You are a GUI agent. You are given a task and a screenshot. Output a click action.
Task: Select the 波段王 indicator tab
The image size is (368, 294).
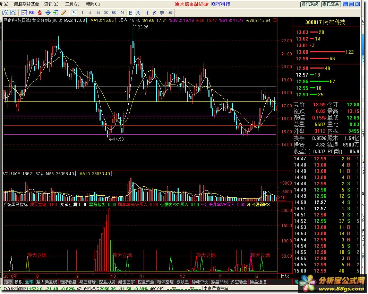point(182,282)
